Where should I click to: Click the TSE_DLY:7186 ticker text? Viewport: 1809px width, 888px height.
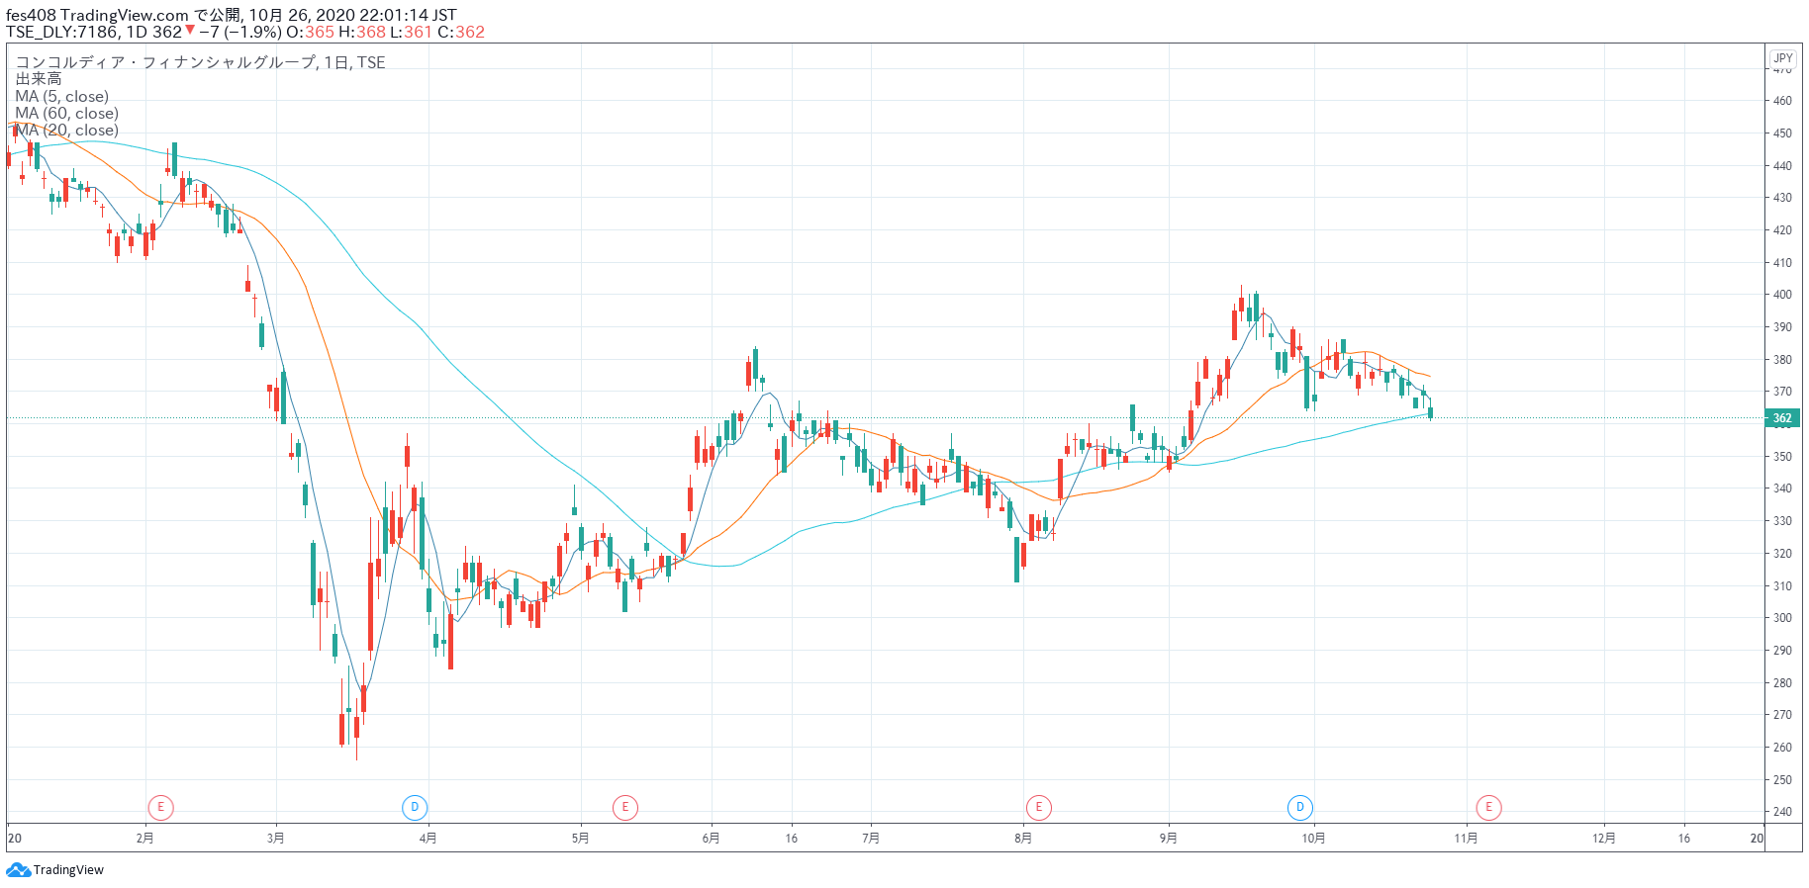[61, 32]
